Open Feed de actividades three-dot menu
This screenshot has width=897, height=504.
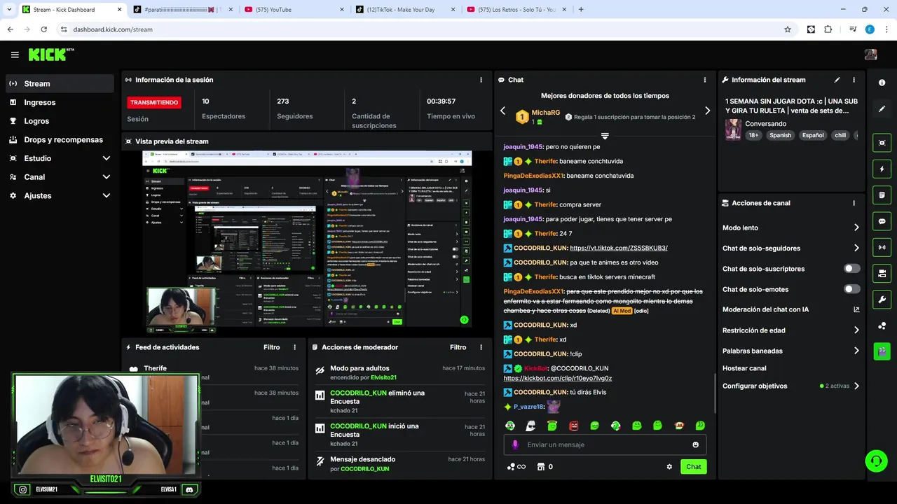pyautogui.click(x=294, y=347)
